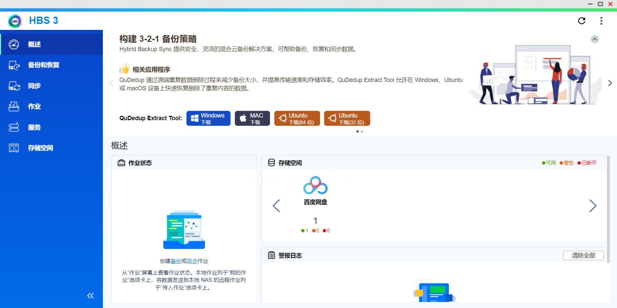Click the 百度网盘 label
The height and width of the screenshot is (308, 617).
[316, 202]
